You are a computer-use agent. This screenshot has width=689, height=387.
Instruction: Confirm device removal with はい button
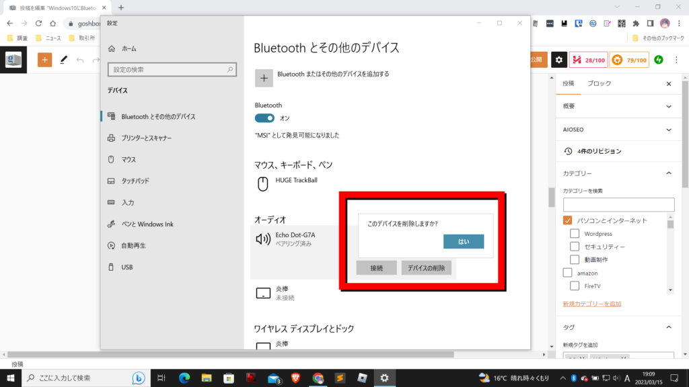[464, 241]
